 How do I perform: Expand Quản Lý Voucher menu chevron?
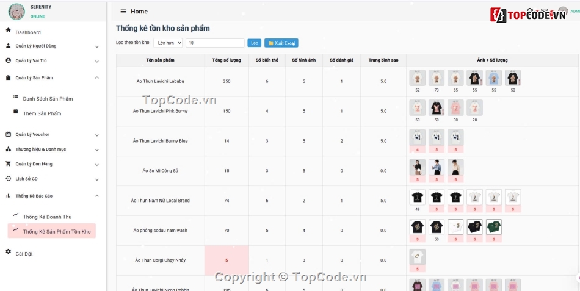[97, 135]
